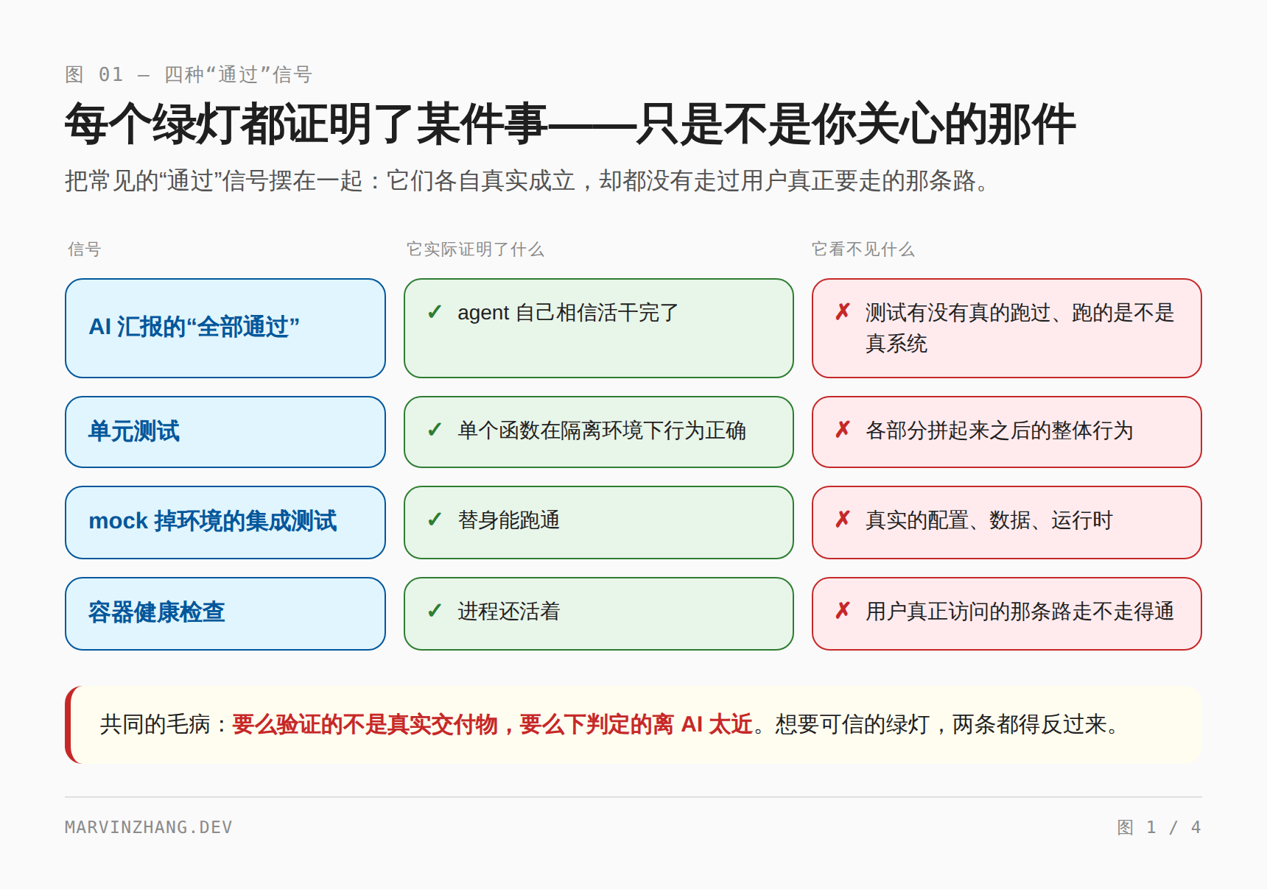Click the text '测试有没有真的跑过、跑的是不是真系统'
1267x889 pixels.
(x=1019, y=328)
